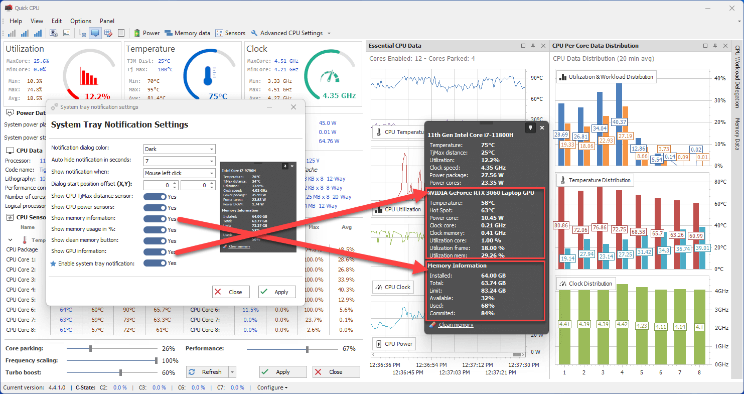
Task: Click Utilization & Workload Distribution chart label
Action: [606, 77]
